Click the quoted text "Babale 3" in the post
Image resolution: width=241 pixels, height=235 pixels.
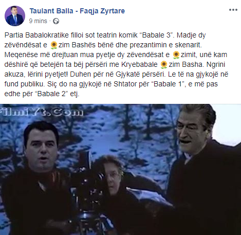point(157,35)
